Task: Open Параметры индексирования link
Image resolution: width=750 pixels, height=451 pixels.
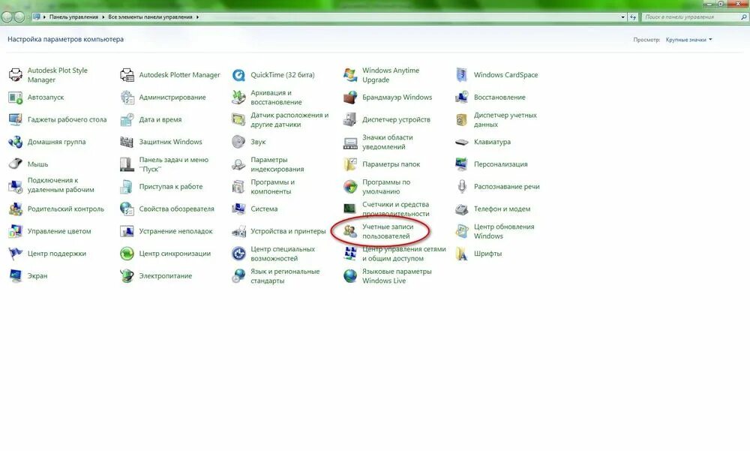Action: tap(277, 164)
